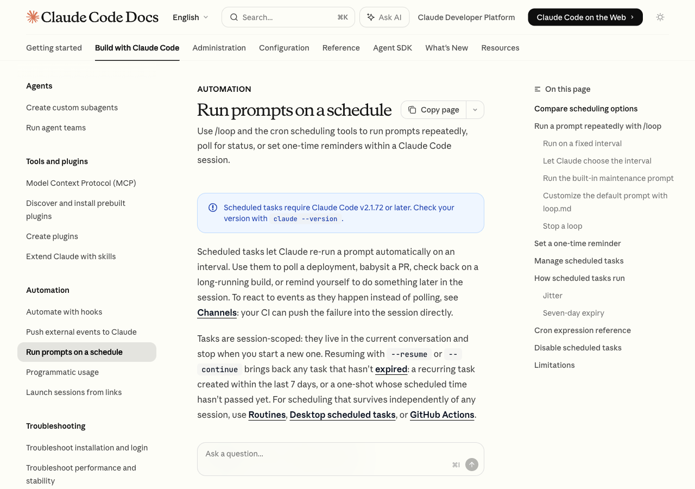
Task: Toggle the light/dark theme sun icon
Action: point(660,17)
